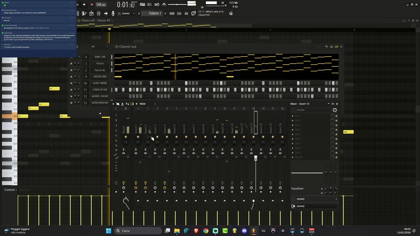Click the record button in transport
Viewport: 420px width, 236px height.
tap(92, 5)
